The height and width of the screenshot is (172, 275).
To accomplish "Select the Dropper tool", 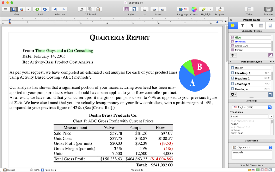I will coord(220,9).
